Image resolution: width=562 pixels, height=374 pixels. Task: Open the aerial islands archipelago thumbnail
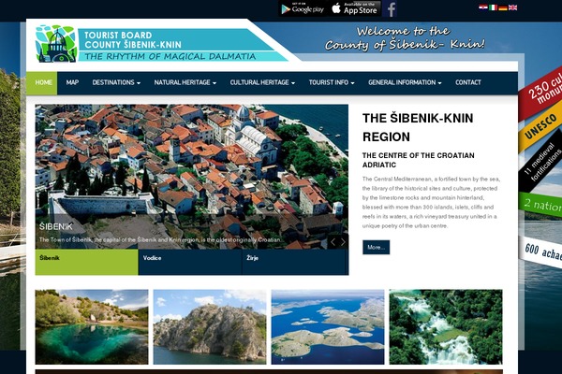point(328,326)
